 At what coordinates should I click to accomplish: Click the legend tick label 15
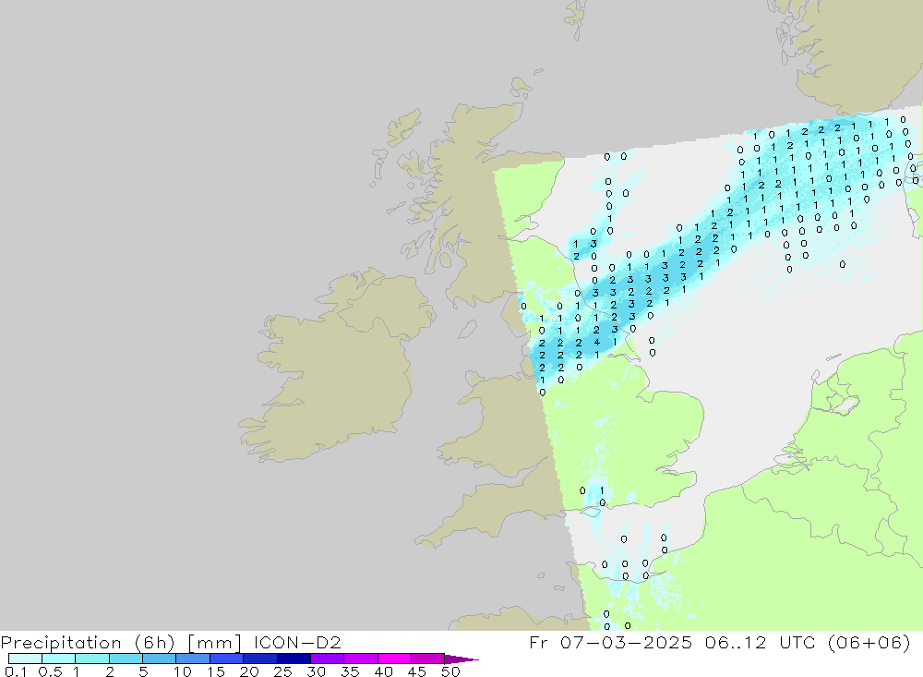(215, 671)
